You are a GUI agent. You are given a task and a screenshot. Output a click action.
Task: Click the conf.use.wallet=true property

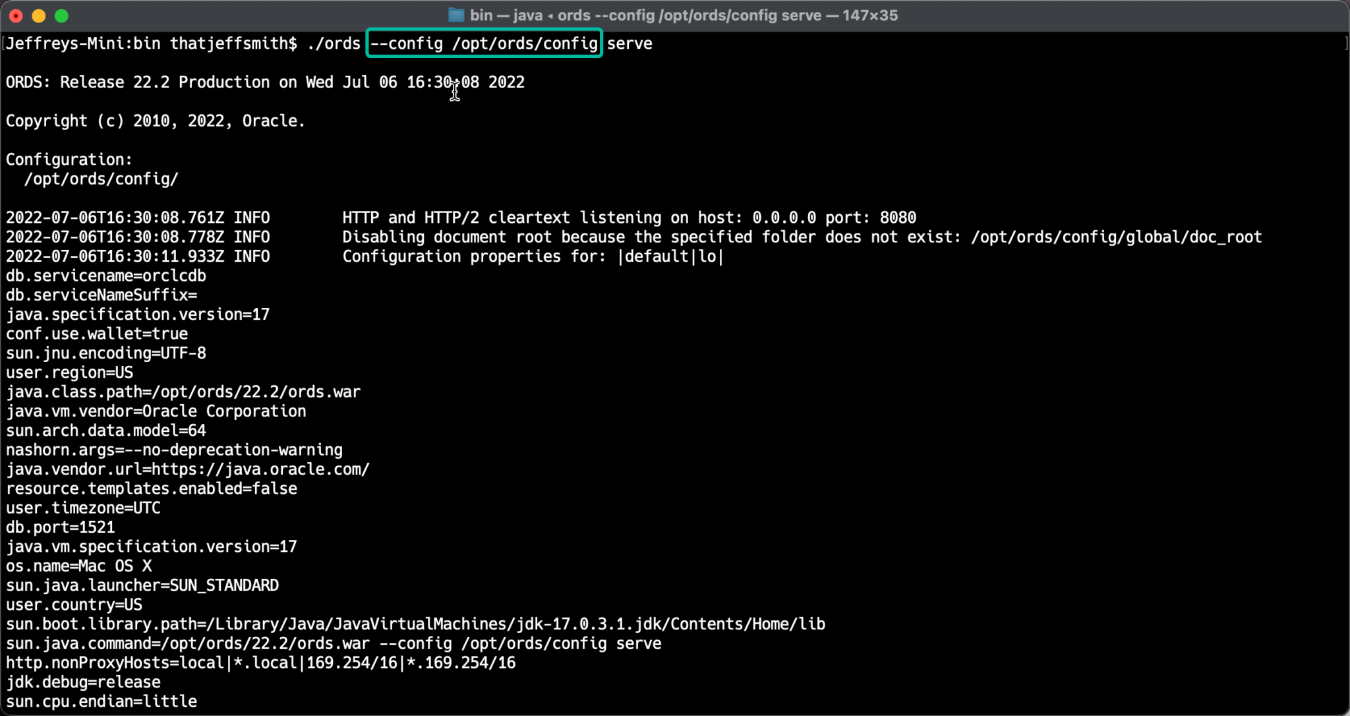coord(96,334)
